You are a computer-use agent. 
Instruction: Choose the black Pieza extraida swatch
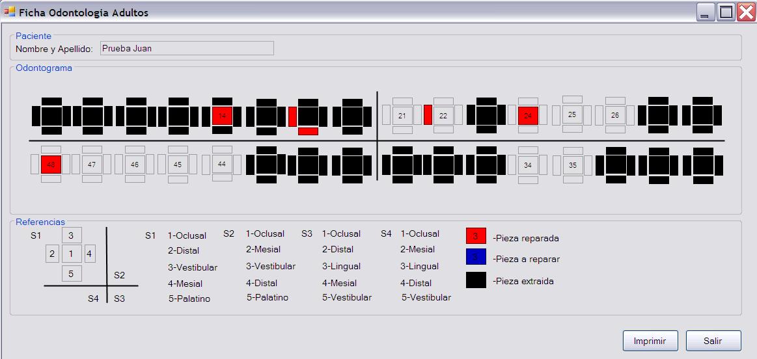point(476,280)
